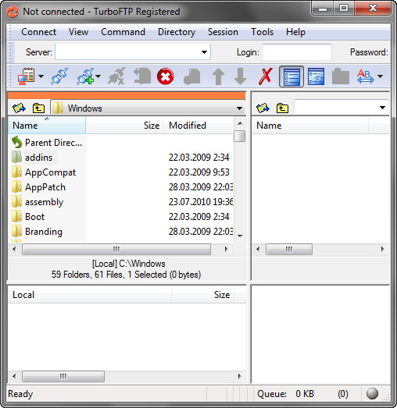The width and height of the screenshot is (397, 408).
Task: Toggle the folder tree view button
Action: click(316, 76)
